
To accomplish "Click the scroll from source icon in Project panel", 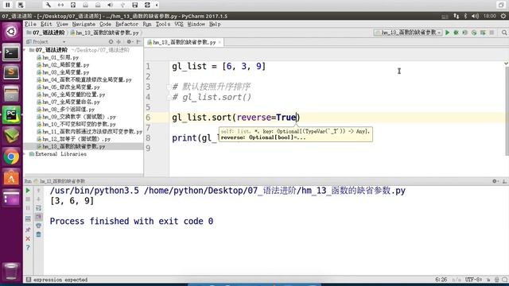I will tap(111, 42).
